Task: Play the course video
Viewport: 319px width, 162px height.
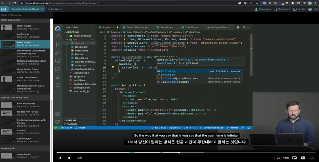Action: tap(60, 158)
